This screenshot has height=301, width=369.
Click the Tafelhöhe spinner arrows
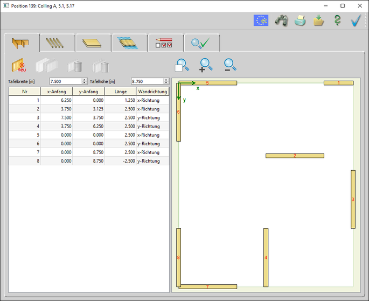(x=166, y=81)
